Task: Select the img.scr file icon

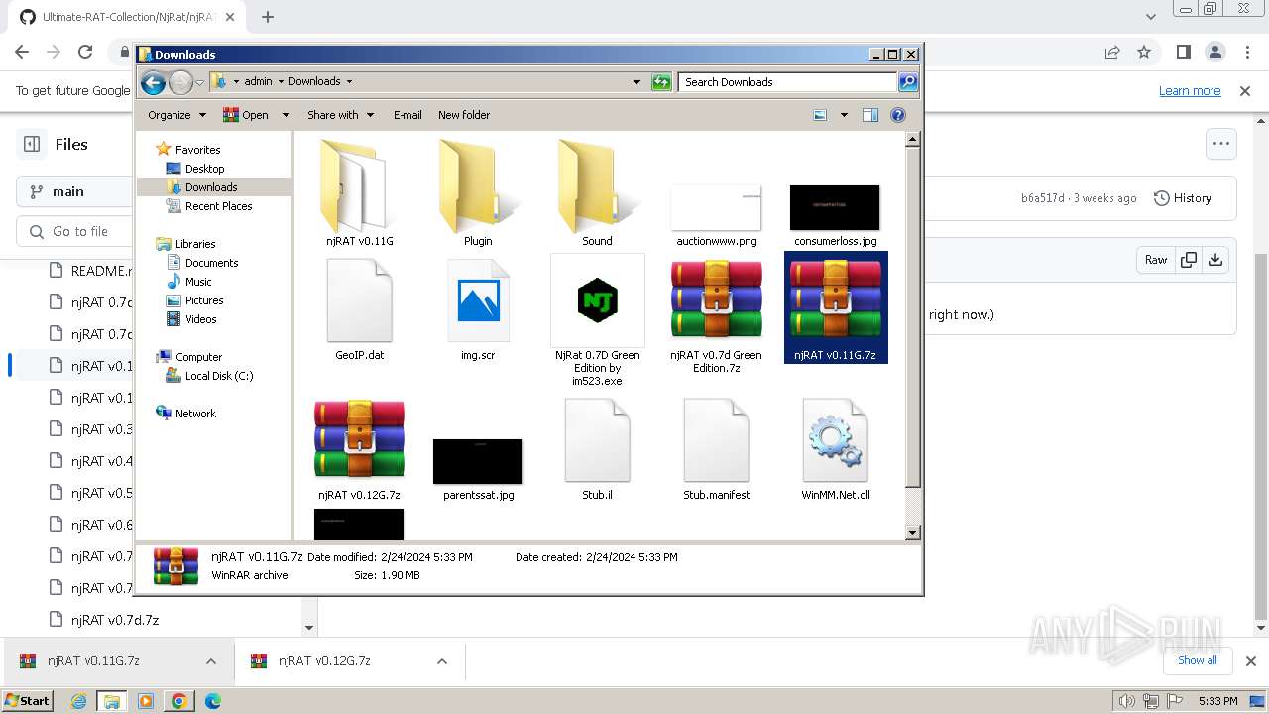Action: point(478,307)
